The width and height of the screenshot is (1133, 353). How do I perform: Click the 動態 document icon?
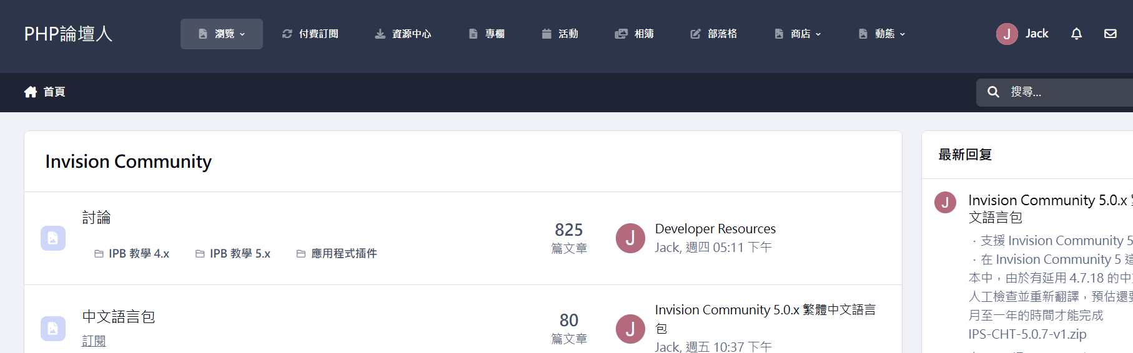[863, 34]
